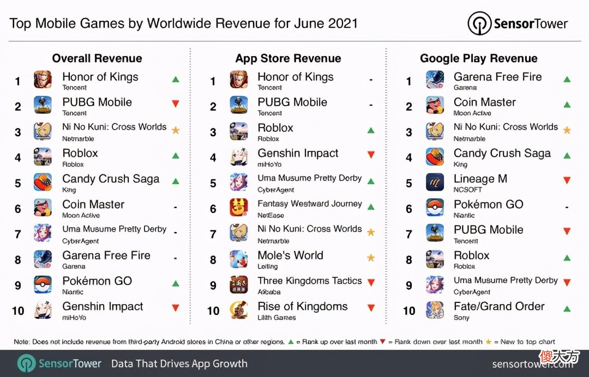Click the Candy Crush Saga title in Google Play Revenue
This screenshot has width=589, height=377.
coord(502,153)
